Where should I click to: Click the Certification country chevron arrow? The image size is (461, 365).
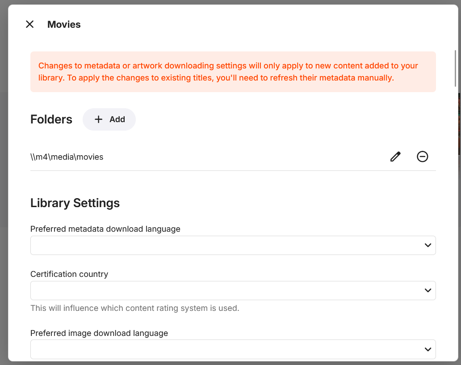tap(427, 290)
